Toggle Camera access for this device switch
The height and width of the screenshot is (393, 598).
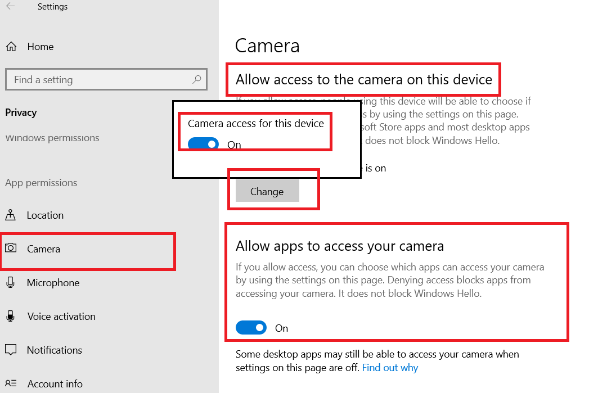[203, 144]
